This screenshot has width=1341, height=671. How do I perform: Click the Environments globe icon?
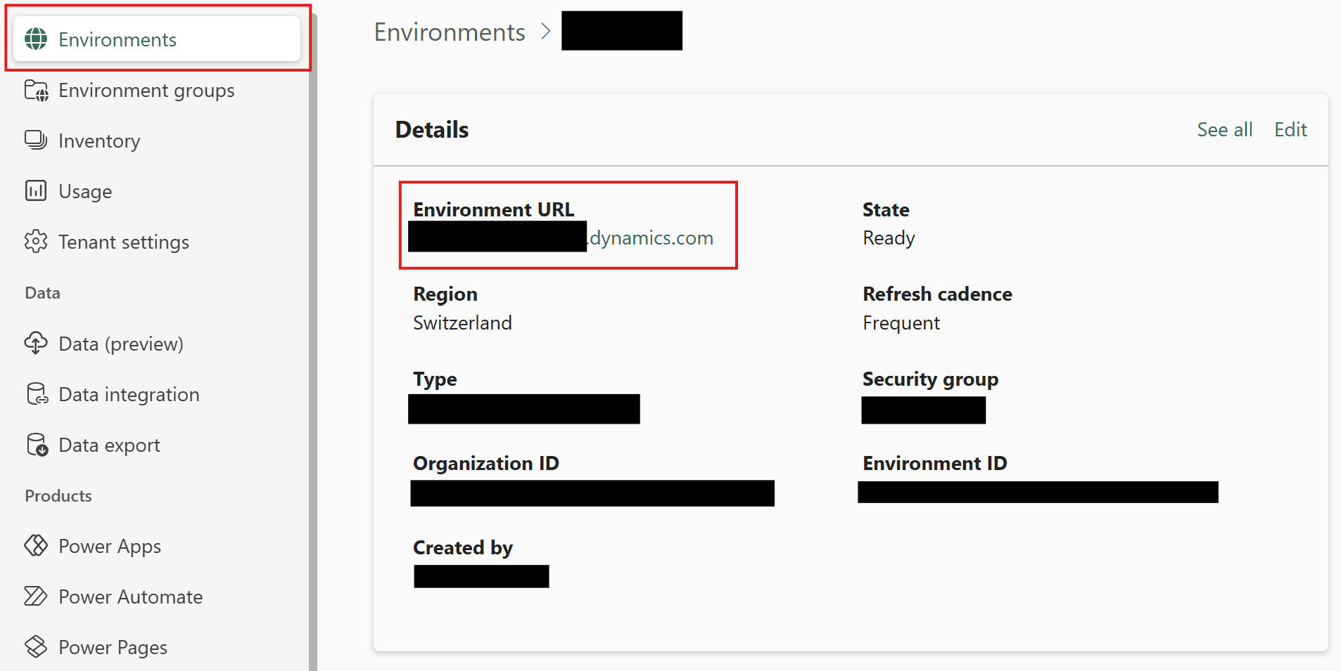pos(36,39)
